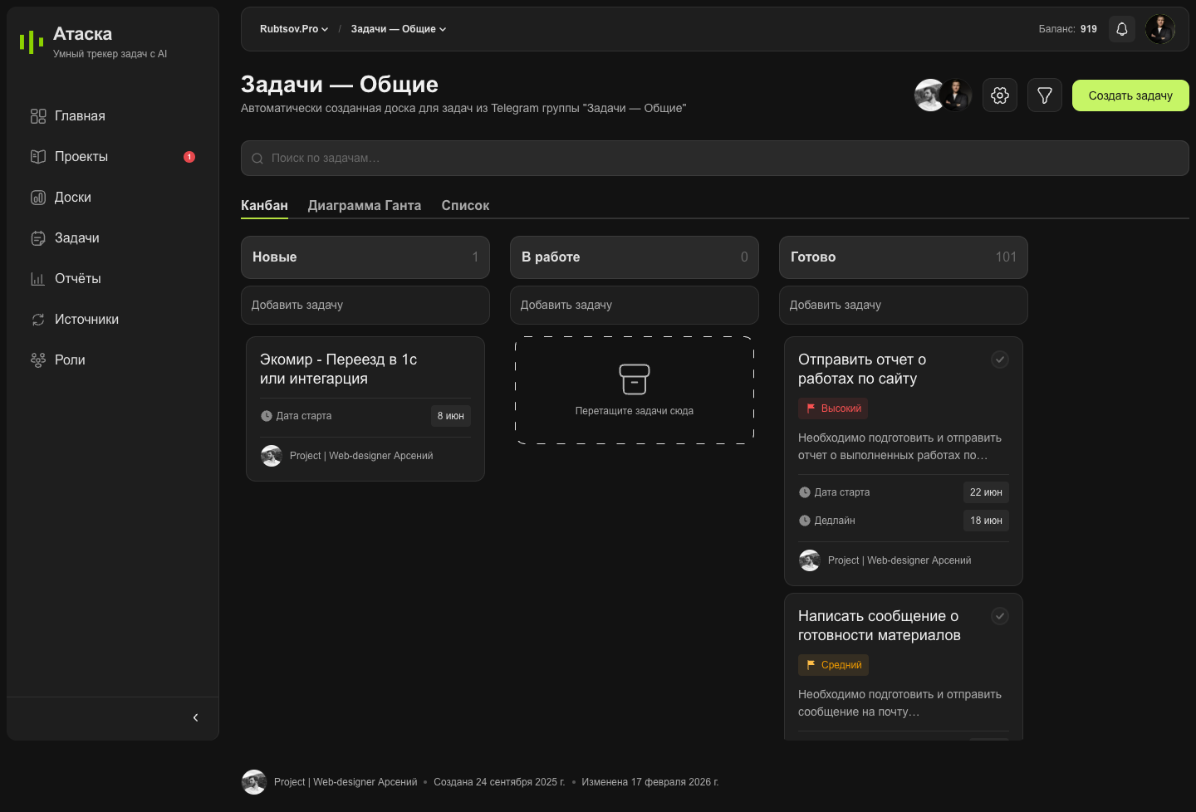Open Отчёты reports section
This screenshot has height=812, width=1196.
pyautogui.click(x=113, y=279)
